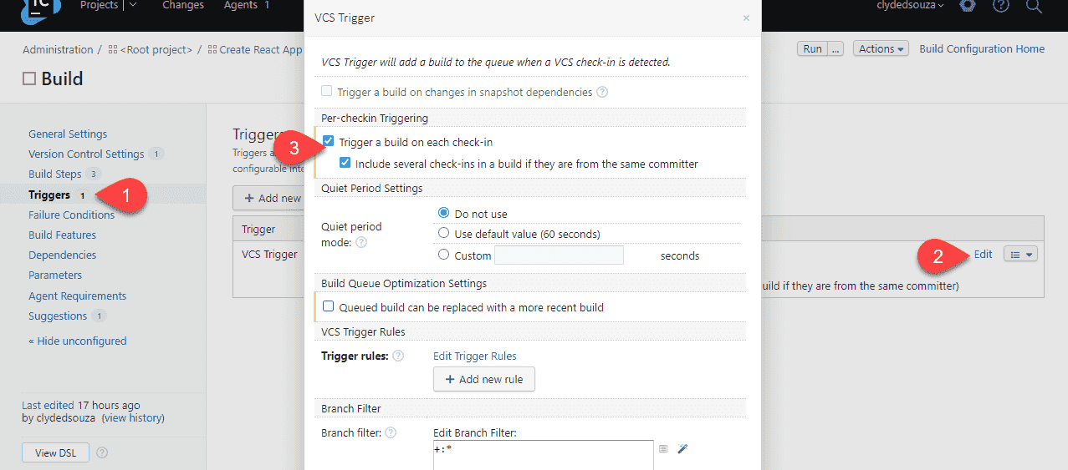This screenshot has width=1068, height=470.
Task: Open Version Control Settings in sidebar
Action: coord(86,154)
